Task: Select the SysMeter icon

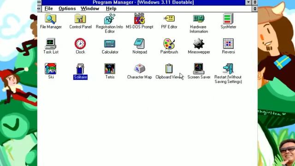Action: [228, 18]
